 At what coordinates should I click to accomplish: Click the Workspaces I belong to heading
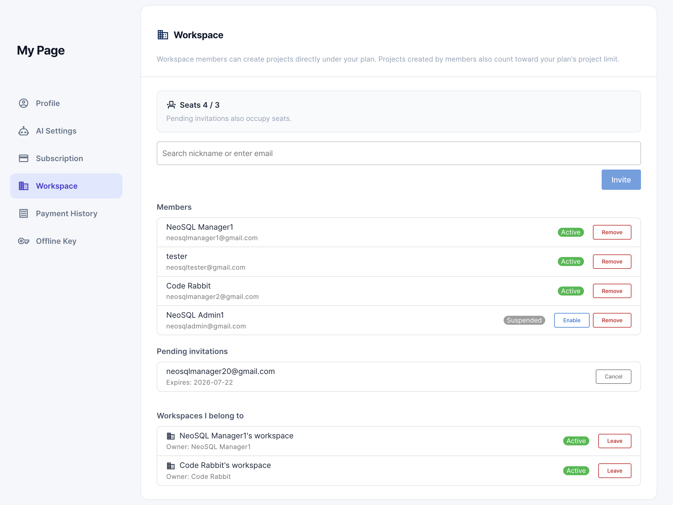(200, 416)
